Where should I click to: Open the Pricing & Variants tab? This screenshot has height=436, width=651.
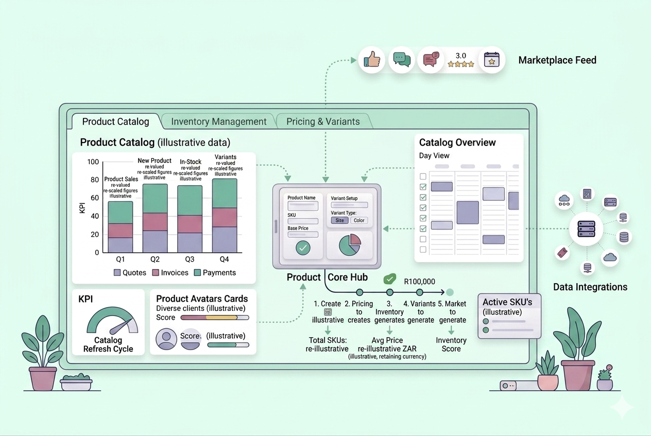[x=323, y=121]
